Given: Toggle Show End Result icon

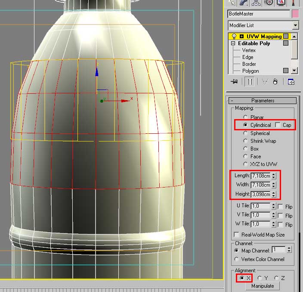Looking at the screenshot, I should pos(249,81).
